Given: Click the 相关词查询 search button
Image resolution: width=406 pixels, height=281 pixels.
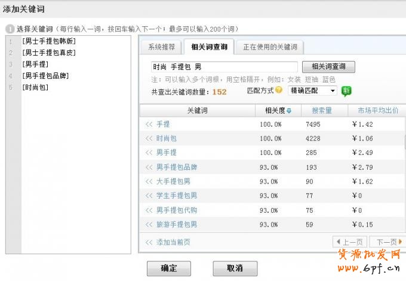Looking at the screenshot, I should [328, 66].
